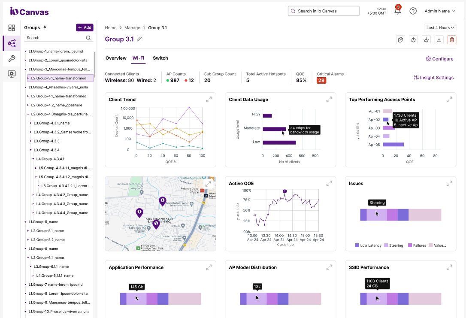Open the dashboard grid sidebar icon

point(12,28)
